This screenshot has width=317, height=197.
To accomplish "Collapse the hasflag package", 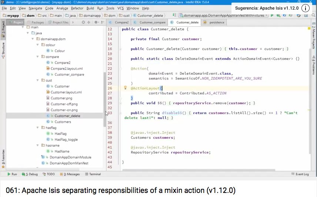I will click(x=37, y=128).
